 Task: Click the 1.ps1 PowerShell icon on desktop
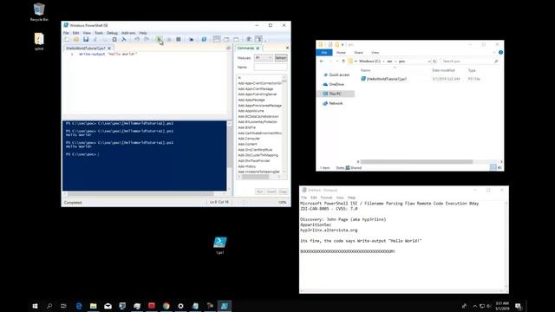point(219,245)
